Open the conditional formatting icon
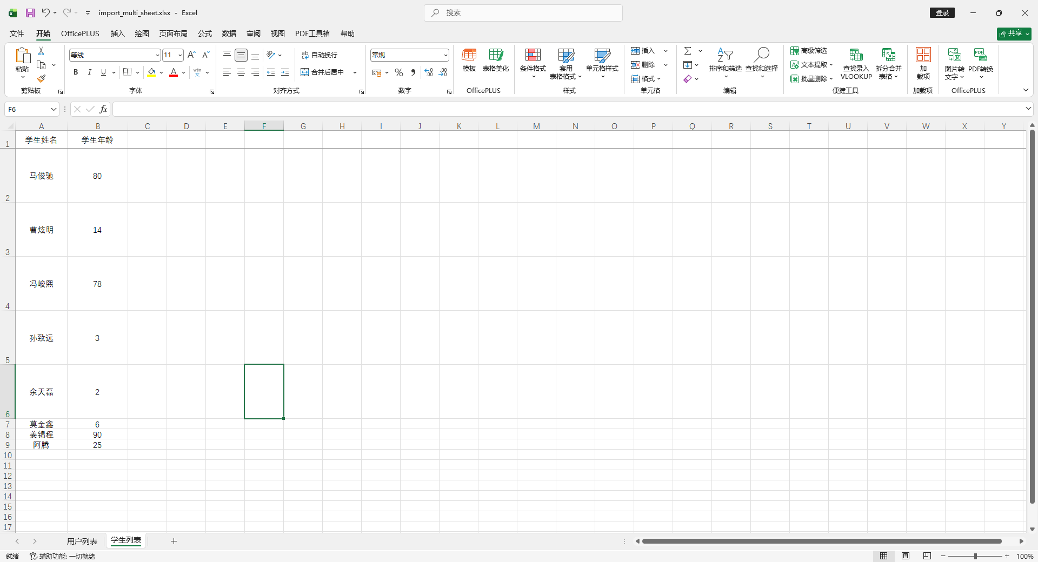1038x562 pixels. pyautogui.click(x=533, y=55)
